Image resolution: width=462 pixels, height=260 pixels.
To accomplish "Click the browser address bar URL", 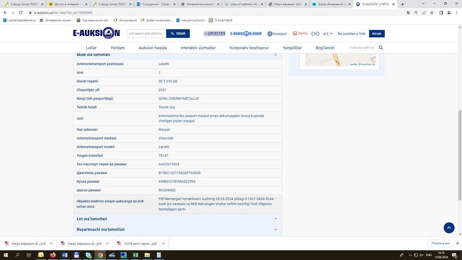I will click(63, 12).
